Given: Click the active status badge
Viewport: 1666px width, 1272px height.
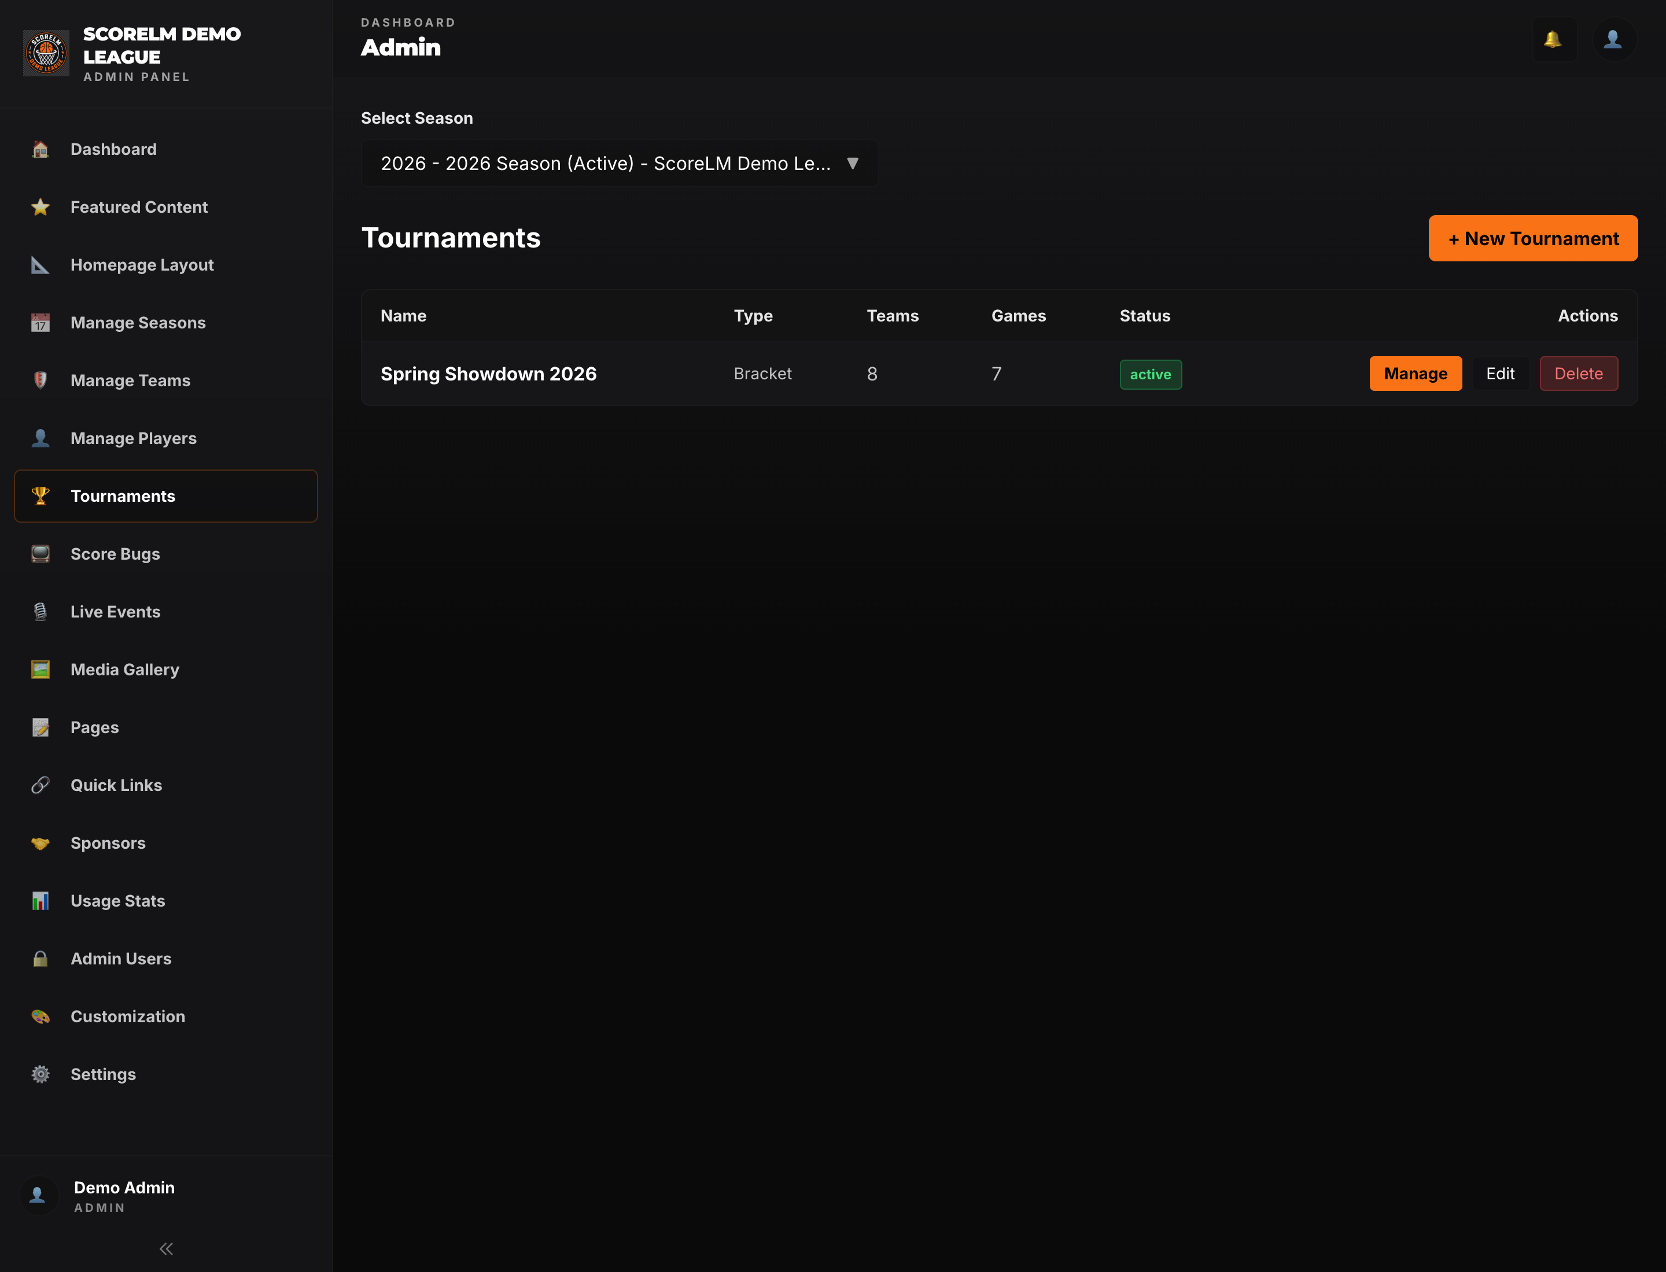Looking at the screenshot, I should [1150, 374].
